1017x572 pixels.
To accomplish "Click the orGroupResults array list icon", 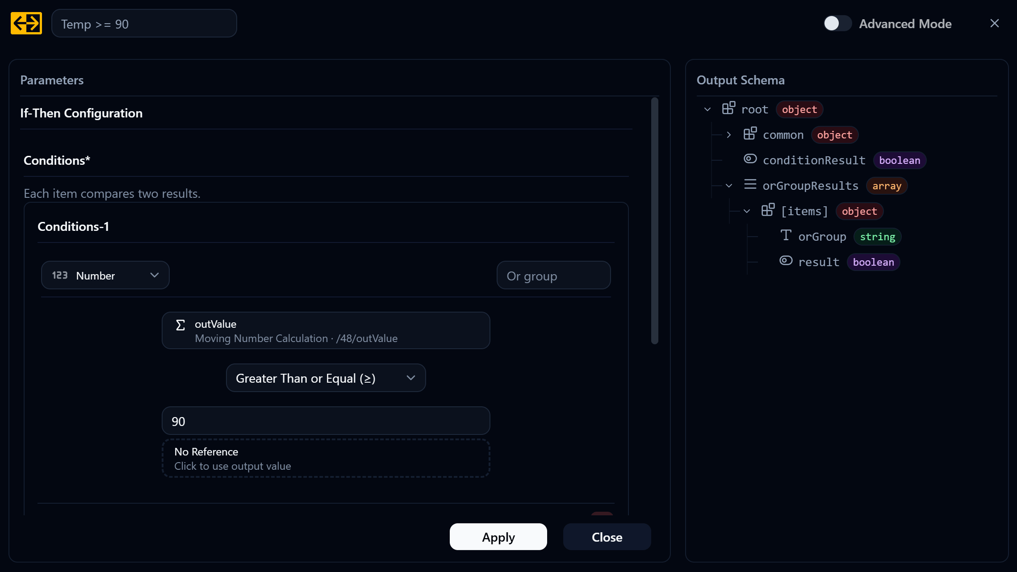I will pos(750,184).
